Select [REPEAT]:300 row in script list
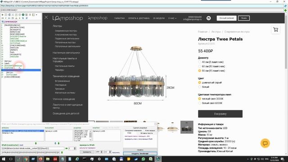Viewport: 288px width, 162px height. pyautogui.click(x=15, y=32)
